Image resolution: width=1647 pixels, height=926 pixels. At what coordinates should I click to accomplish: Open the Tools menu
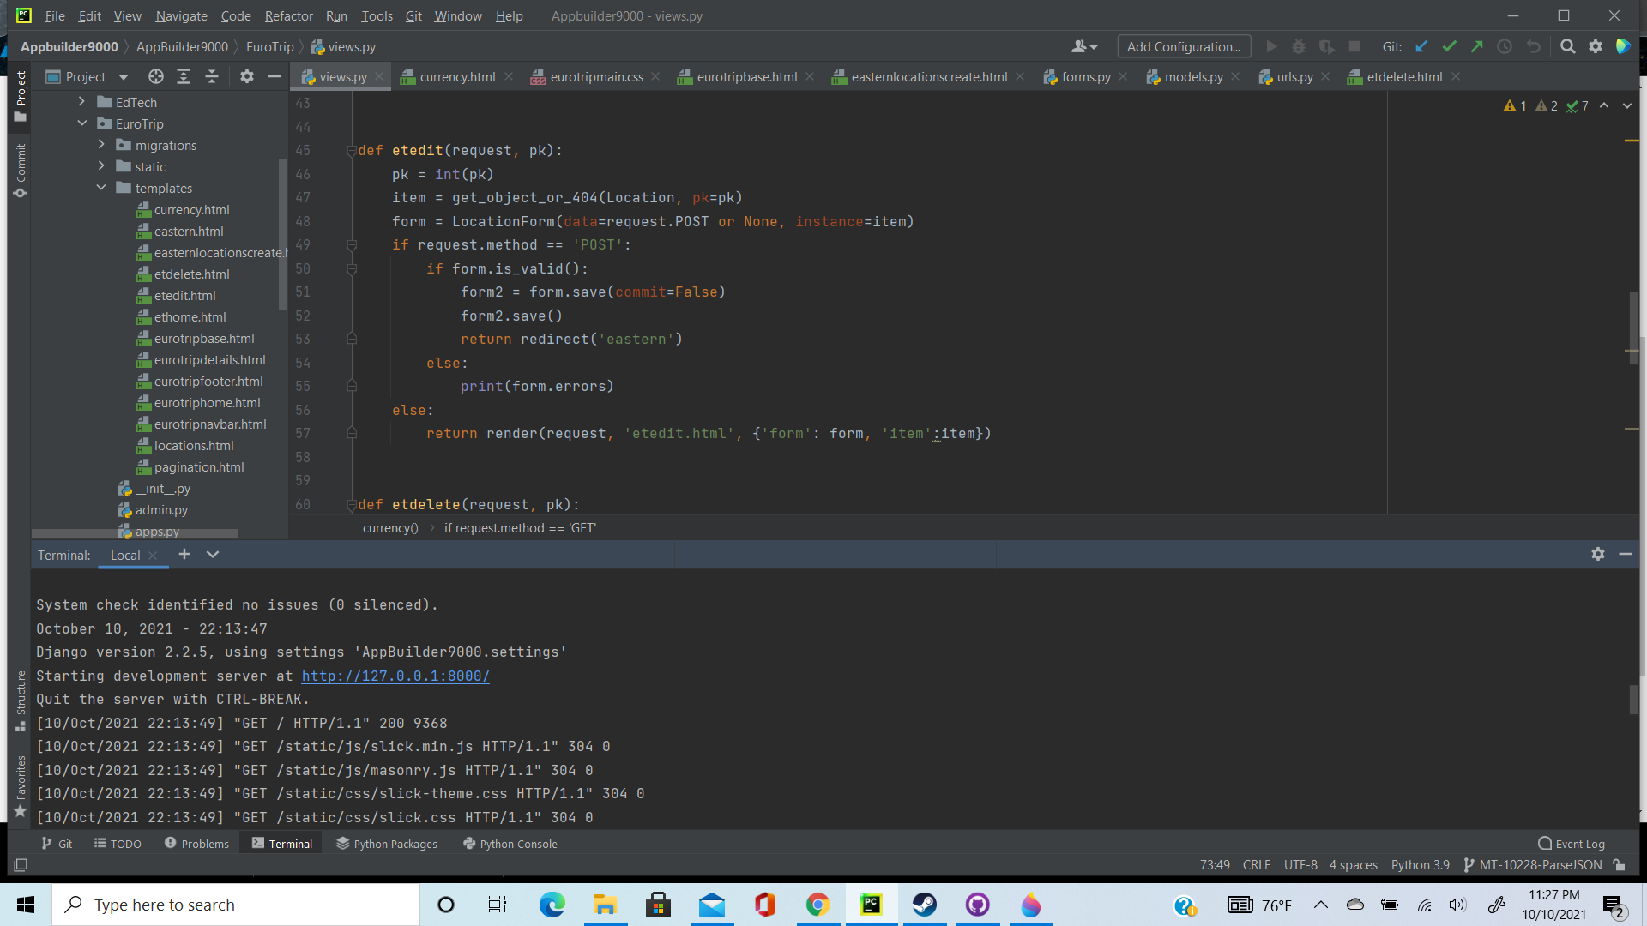pos(377,15)
